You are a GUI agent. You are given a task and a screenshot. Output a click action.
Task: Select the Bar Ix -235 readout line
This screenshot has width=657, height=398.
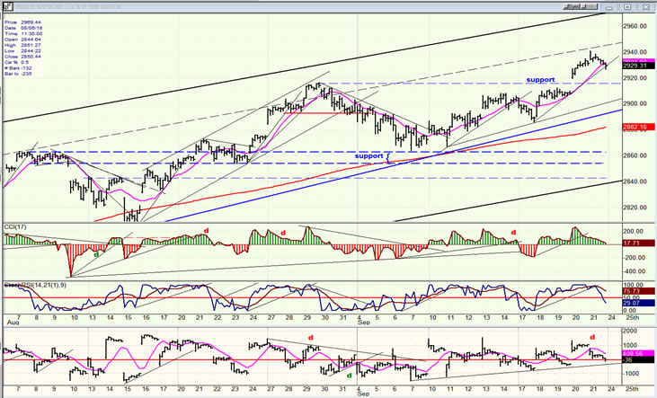pyautogui.click(x=19, y=74)
